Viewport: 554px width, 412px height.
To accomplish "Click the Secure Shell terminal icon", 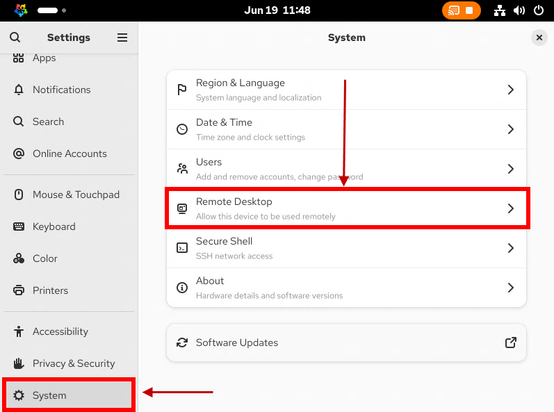I will tap(182, 248).
